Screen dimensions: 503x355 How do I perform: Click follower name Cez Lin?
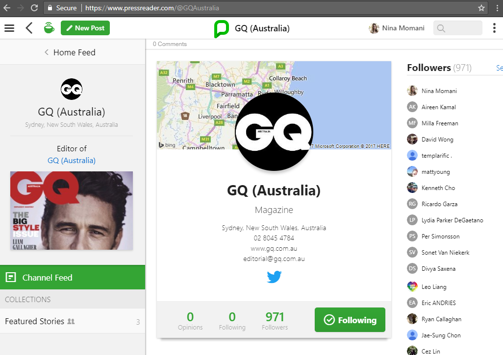tap(431, 352)
